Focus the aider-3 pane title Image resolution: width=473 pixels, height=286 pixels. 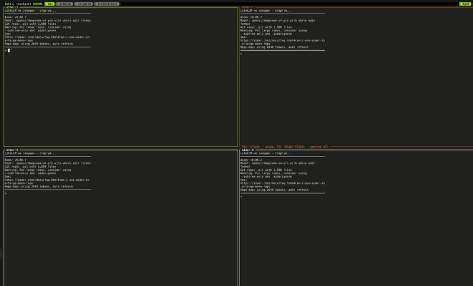pos(12,149)
